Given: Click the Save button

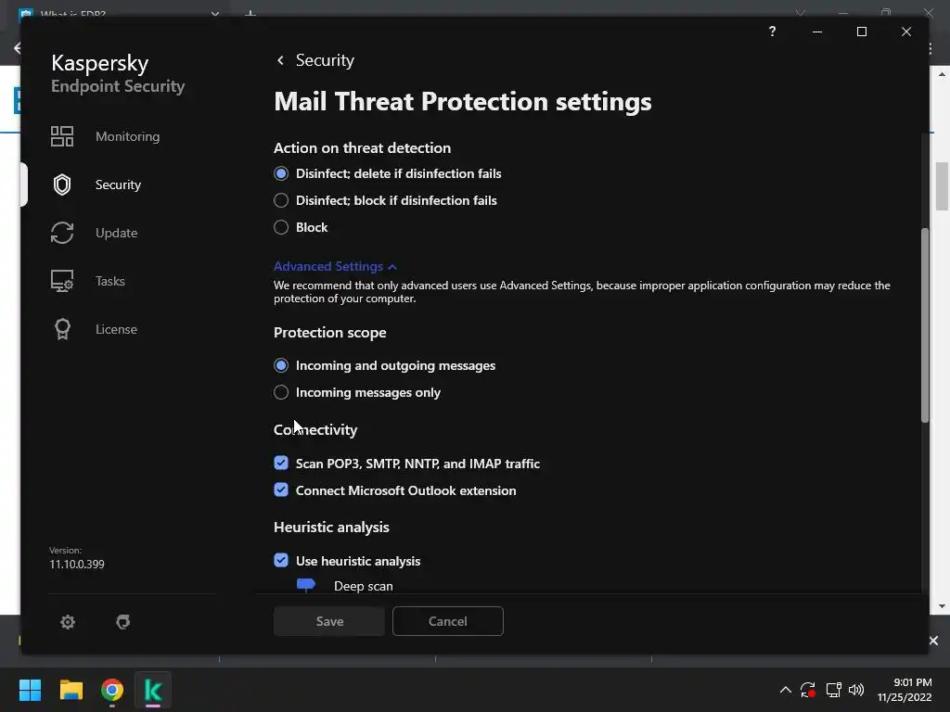Looking at the screenshot, I should point(329,621).
